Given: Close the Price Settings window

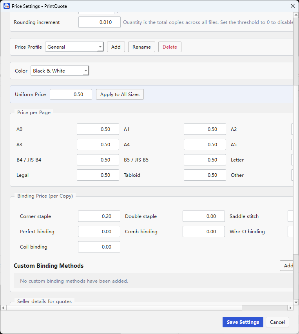Looking at the screenshot, I should (293, 6).
